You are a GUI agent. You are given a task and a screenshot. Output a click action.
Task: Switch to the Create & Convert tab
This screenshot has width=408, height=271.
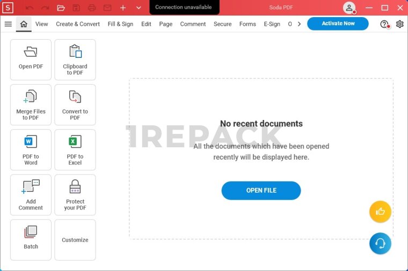[x=78, y=24]
